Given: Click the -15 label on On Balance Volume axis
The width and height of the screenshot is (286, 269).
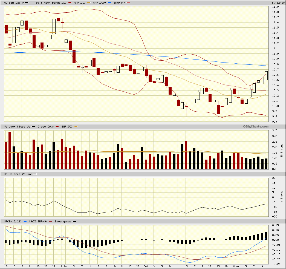Looking at the screenshot, I should coord(275,212).
